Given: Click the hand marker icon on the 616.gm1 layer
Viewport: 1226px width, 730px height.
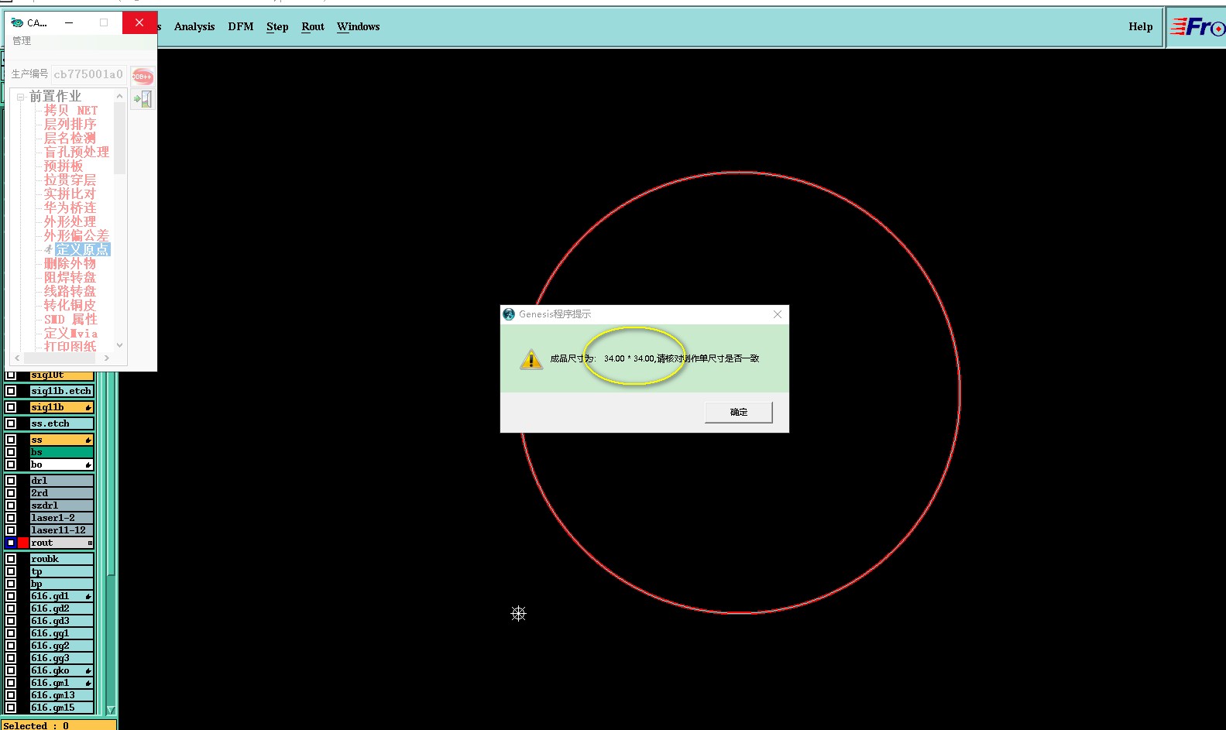Looking at the screenshot, I should 88,684.
